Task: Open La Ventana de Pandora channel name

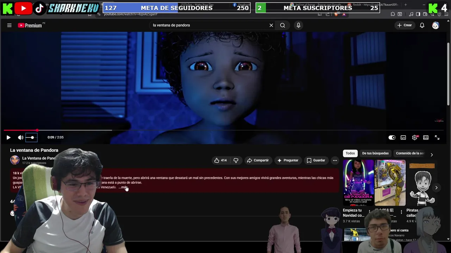Action: coord(39,158)
